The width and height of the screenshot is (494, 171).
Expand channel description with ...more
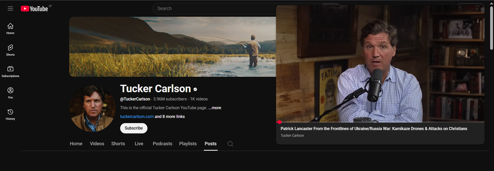pyautogui.click(x=215, y=108)
